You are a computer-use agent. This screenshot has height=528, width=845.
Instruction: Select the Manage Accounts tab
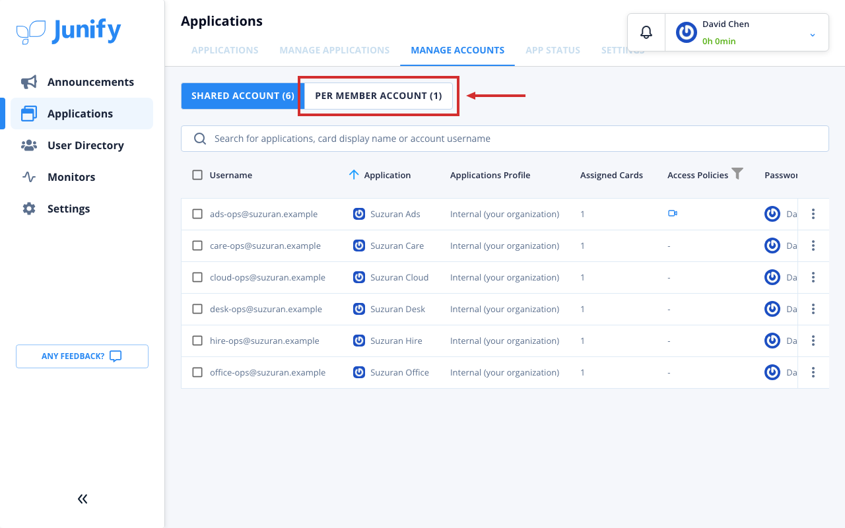click(x=457, y=50)
